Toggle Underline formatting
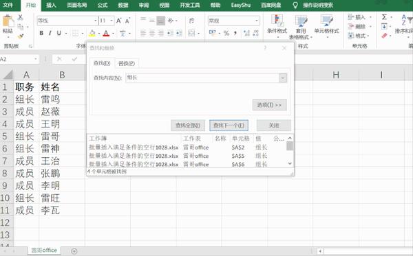413x256 pixels. (x=59, y=33)
